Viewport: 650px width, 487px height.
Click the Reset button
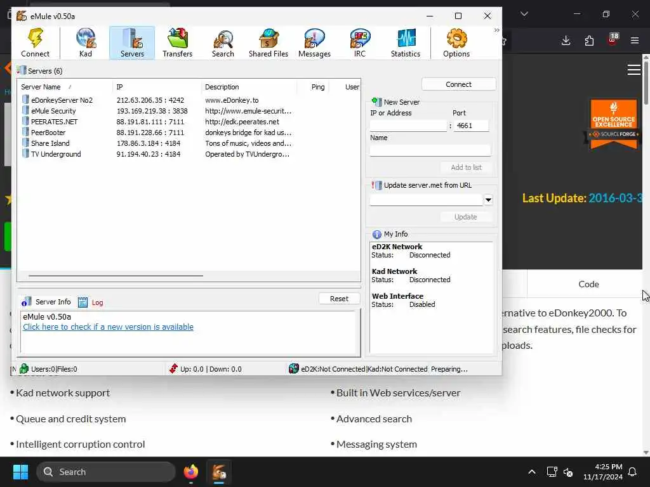click(x=339, y=299)
